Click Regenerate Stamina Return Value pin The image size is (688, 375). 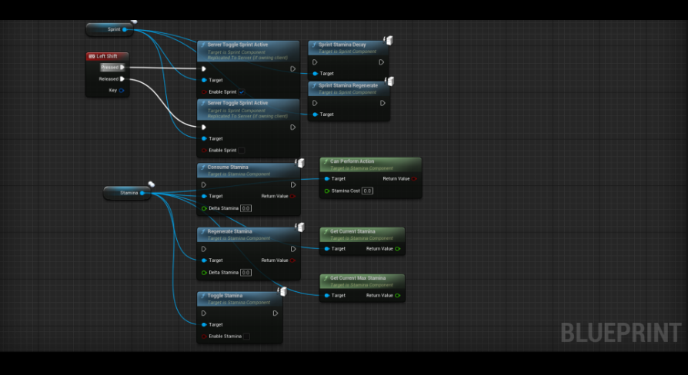pos(292,261)
